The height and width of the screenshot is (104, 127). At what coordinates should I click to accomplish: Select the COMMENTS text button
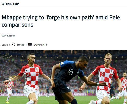41,45
